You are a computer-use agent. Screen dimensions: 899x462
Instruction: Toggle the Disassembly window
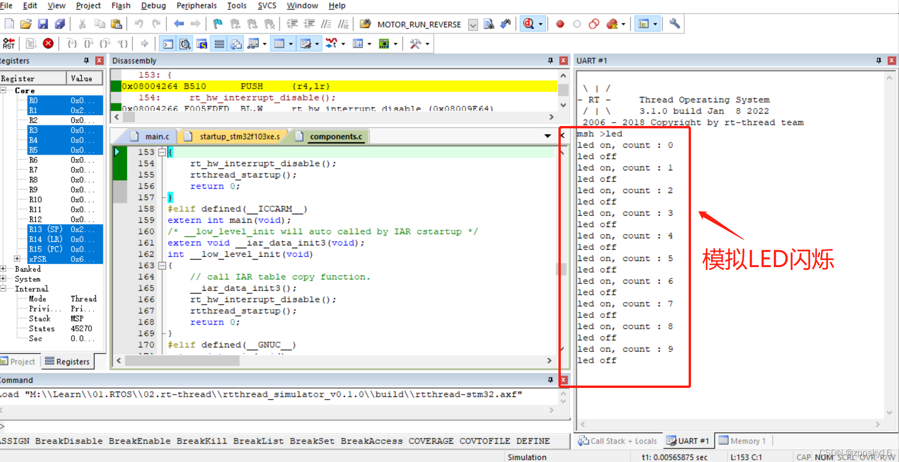(x=185, y=43)
